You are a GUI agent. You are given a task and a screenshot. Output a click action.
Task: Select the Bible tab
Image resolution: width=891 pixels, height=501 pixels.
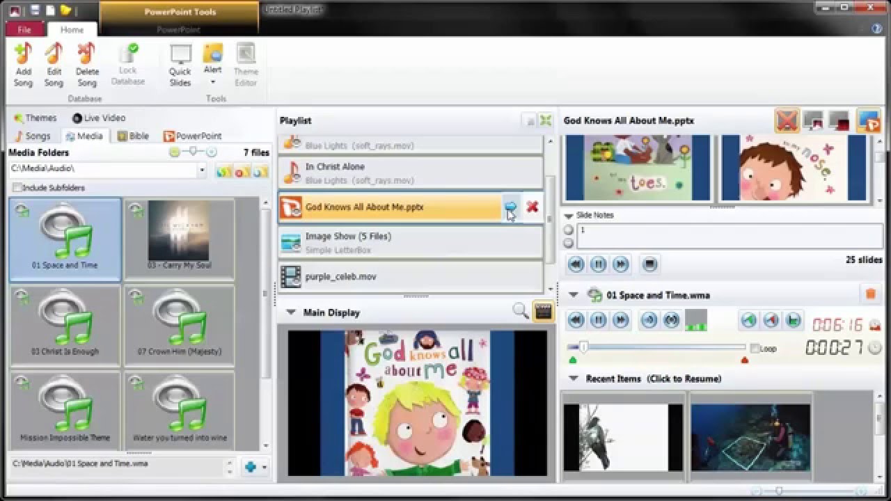(x=133, y=136)
